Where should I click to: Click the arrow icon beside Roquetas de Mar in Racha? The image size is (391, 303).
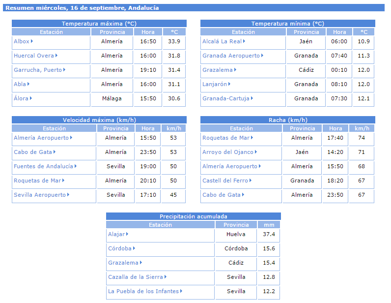[x=252, y=138]
